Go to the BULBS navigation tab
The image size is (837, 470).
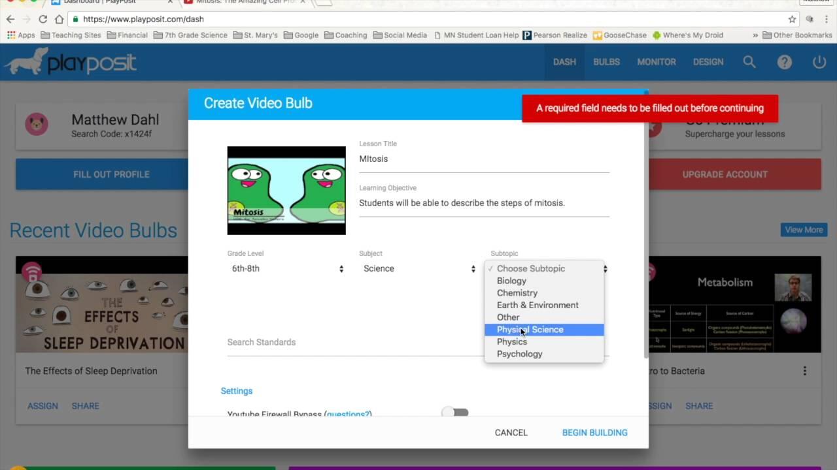[606, 62]
